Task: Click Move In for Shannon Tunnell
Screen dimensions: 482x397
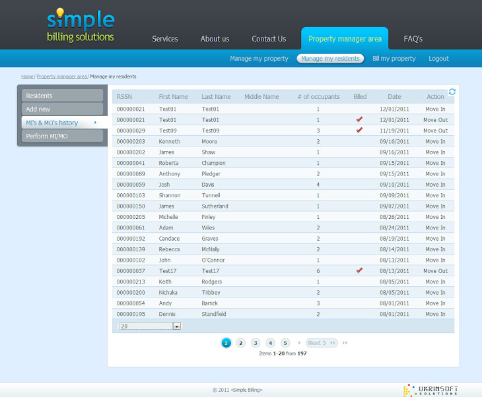Action: pyautogui.click(x=435, y=195)
